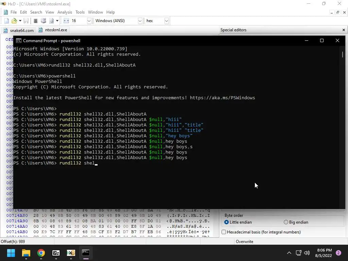Click offset row 00714AB0 in hex view
The height and width of the screenshot is (261, 348).
tap(17, 232)
